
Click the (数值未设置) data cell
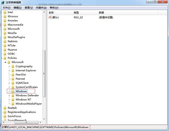[x=106, y=17]
